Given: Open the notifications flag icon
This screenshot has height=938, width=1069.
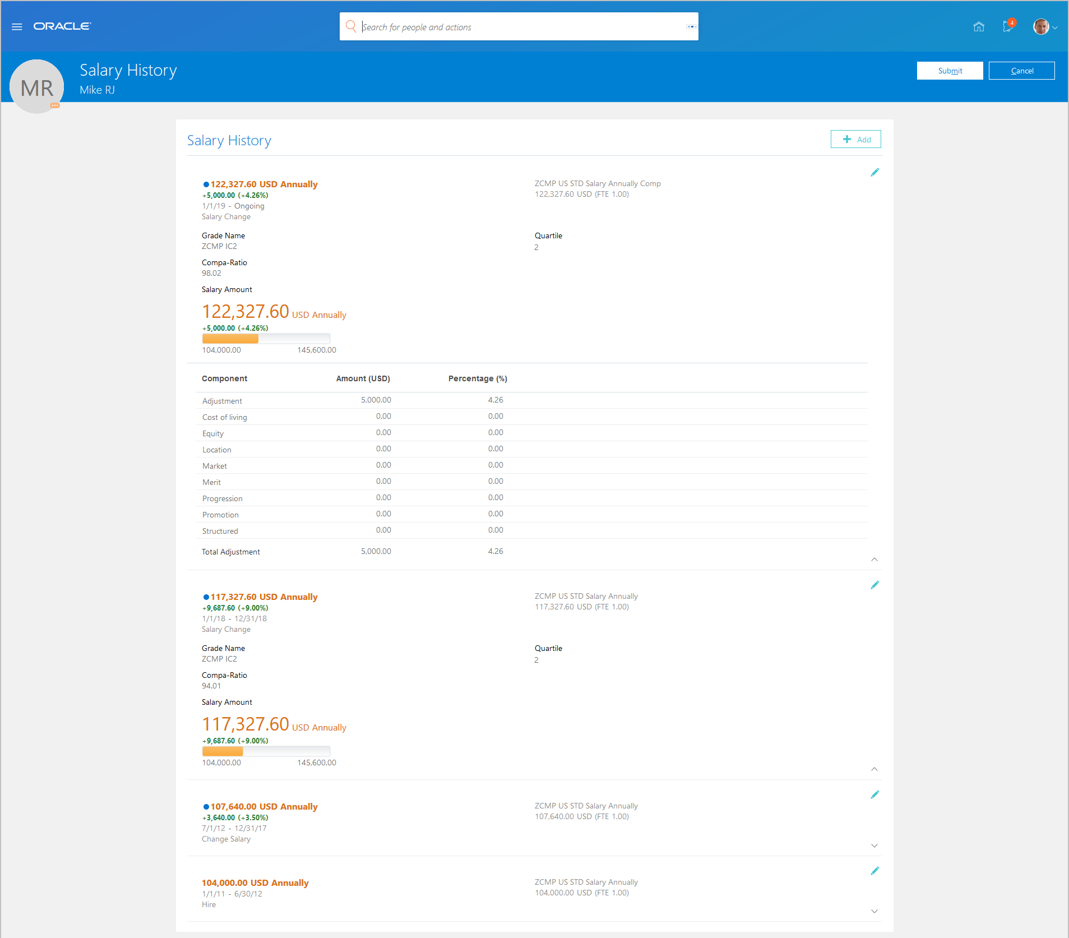Looking at the screenshot, I should coord(1008,26).
